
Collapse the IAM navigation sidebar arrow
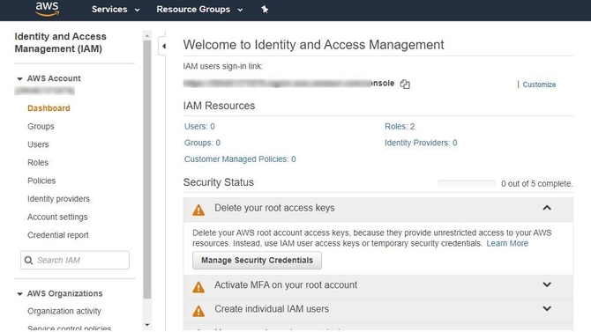pos(163,47)
